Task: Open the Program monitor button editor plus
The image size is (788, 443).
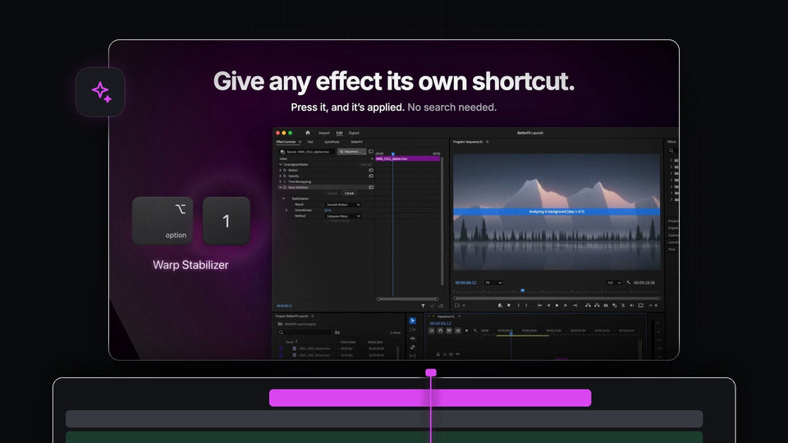Action: (x=656, y=305)
